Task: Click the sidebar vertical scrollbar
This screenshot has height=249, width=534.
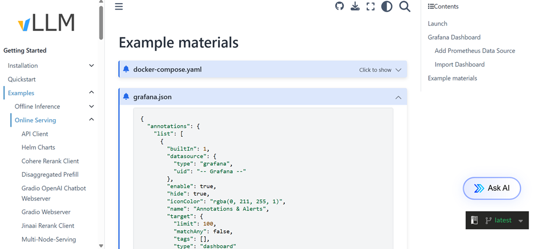Action: pyautogui.click(x=101, y=21)
